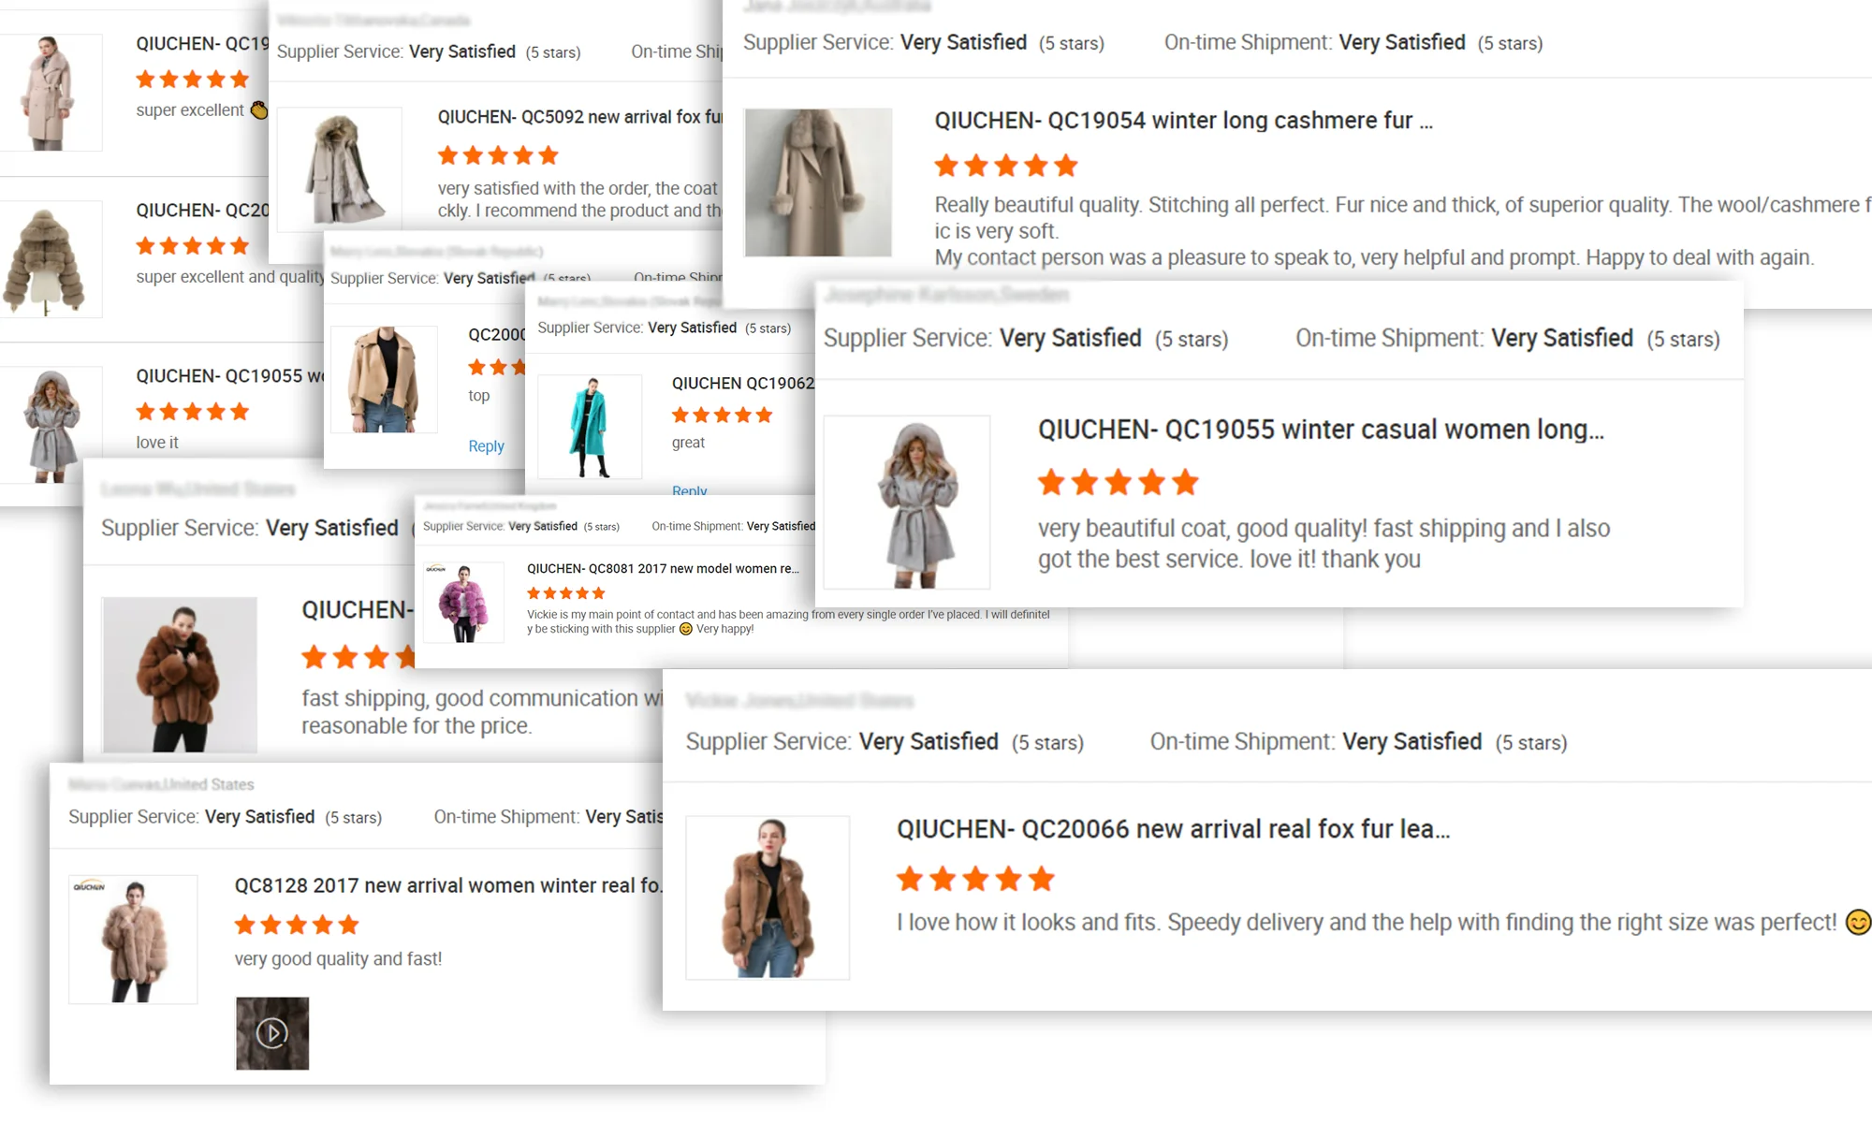The width and height of the screenshot is (1872, 1123).
Task: Click Reply under the 'top' review
Action: (486, 446)
